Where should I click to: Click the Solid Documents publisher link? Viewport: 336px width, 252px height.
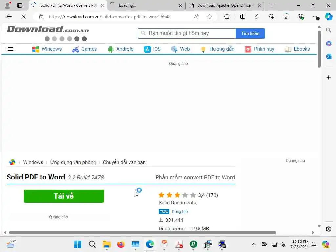(177, 203)
